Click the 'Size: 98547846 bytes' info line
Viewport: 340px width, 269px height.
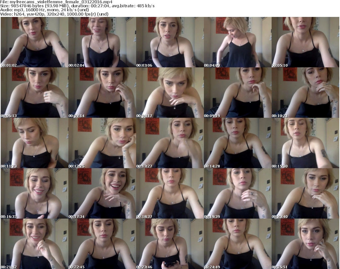[x=77, y=6]
